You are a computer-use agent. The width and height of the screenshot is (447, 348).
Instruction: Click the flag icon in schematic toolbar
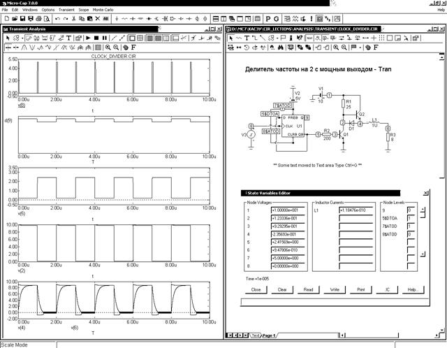click(283, 38)
